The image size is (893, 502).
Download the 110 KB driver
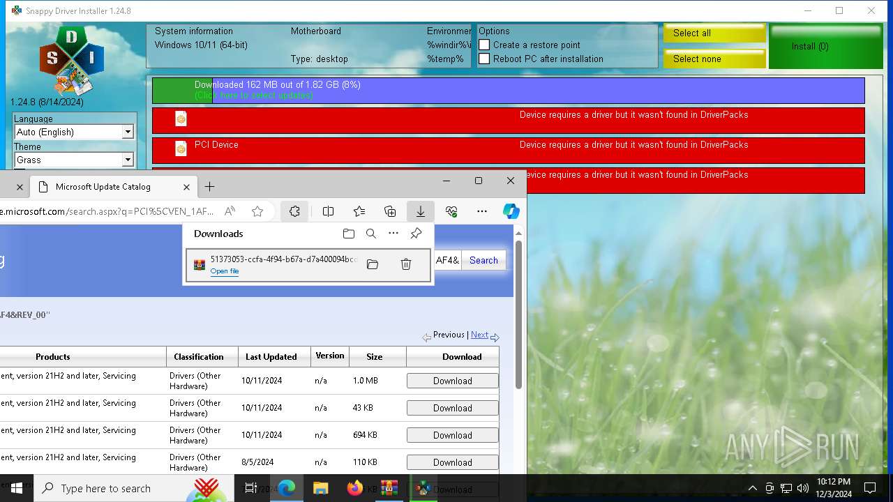[x=452, y=462]
